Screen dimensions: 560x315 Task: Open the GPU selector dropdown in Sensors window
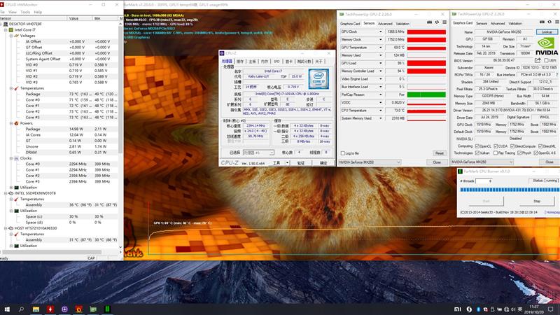point(370,162)
